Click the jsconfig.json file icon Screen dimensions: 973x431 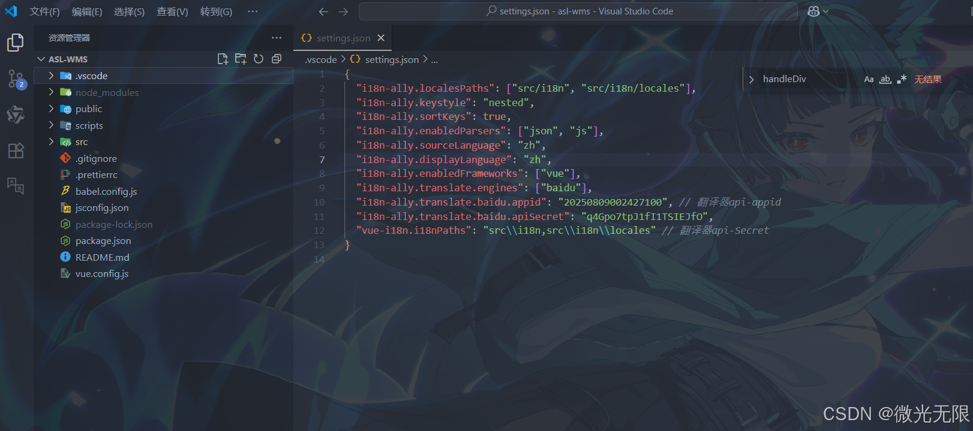click(x=65, y=207)
